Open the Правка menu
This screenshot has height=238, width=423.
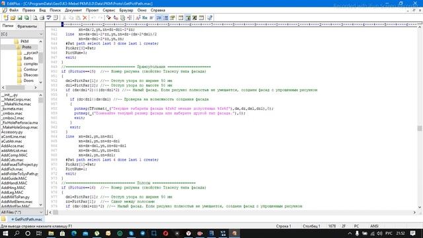[28, 11]
